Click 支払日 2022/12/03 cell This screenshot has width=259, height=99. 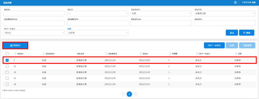point(144,60)
